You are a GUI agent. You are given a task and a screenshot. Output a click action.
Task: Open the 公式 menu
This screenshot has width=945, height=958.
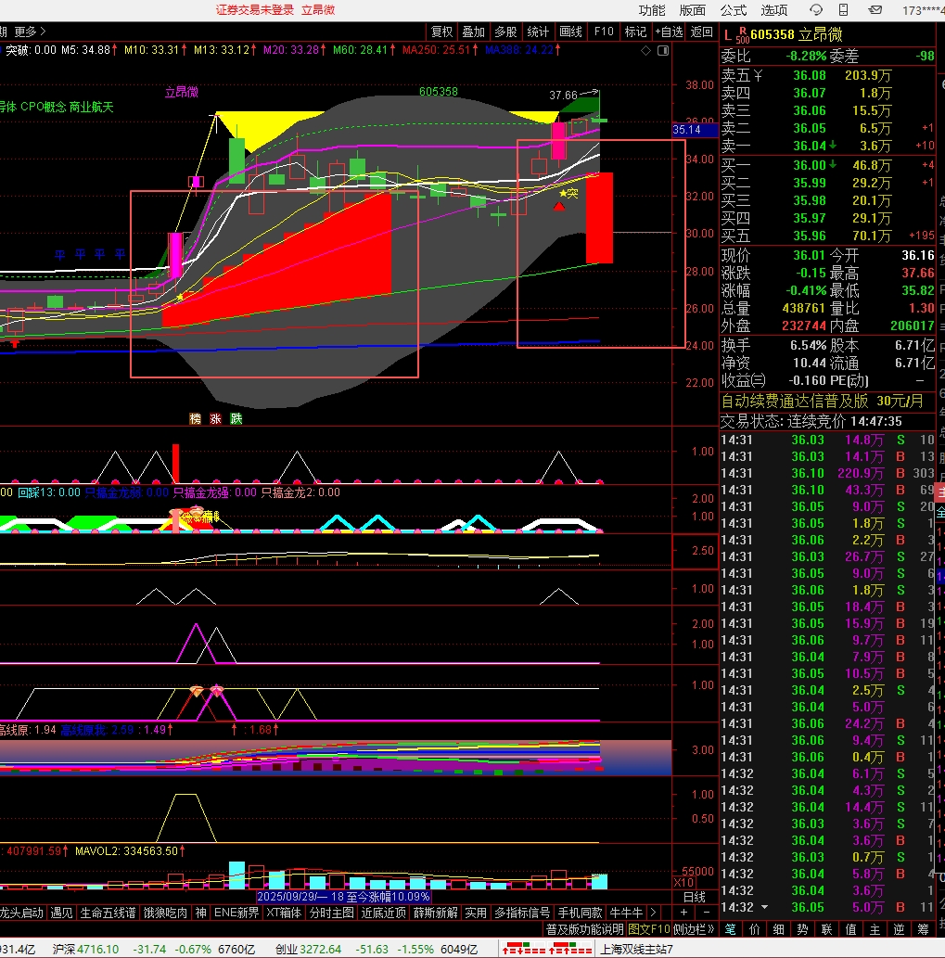(x=733, y=10)
